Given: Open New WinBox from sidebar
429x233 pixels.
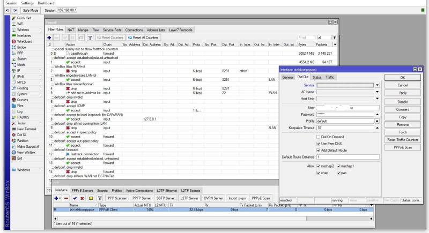Looking at the screenshot, I should tap(26, 153).
